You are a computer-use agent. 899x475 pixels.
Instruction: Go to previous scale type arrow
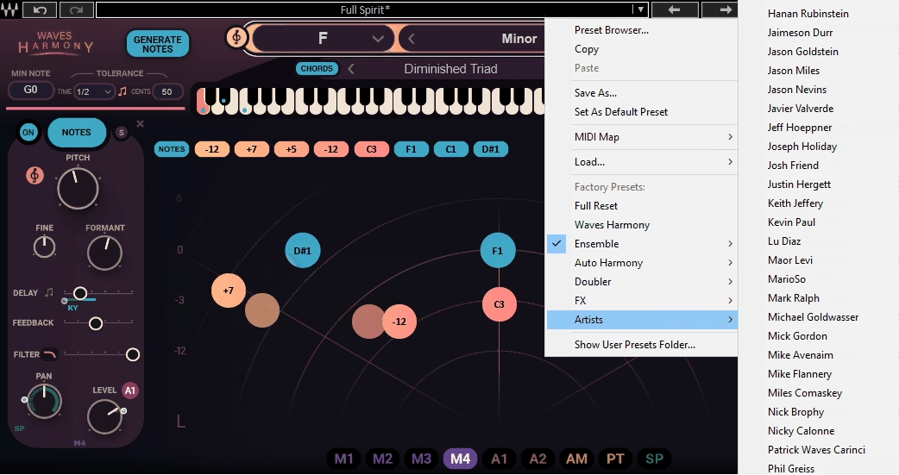coord(411,39)
